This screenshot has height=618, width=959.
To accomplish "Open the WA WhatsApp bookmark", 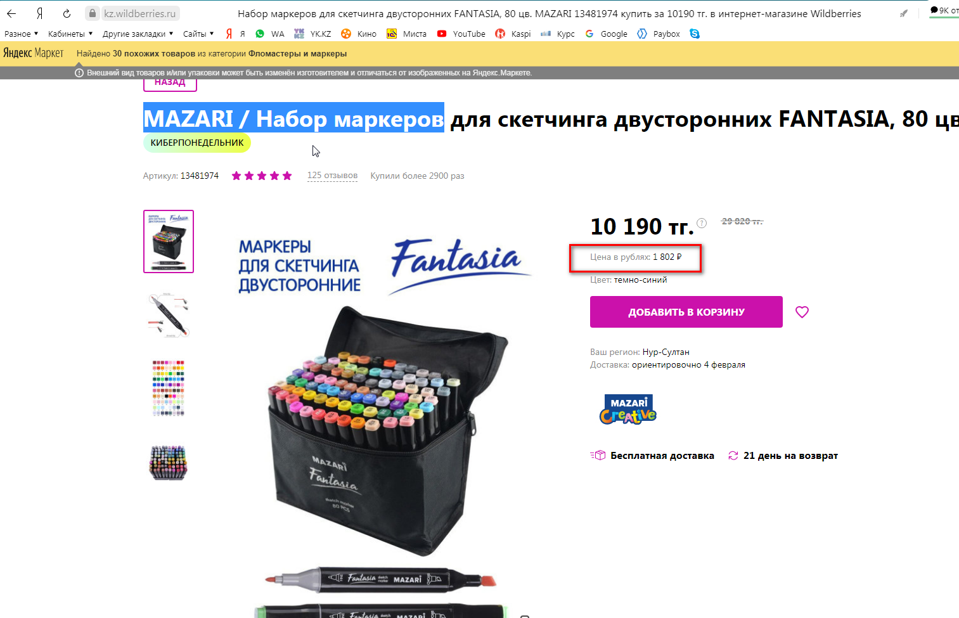I will (x=270, y=34).
